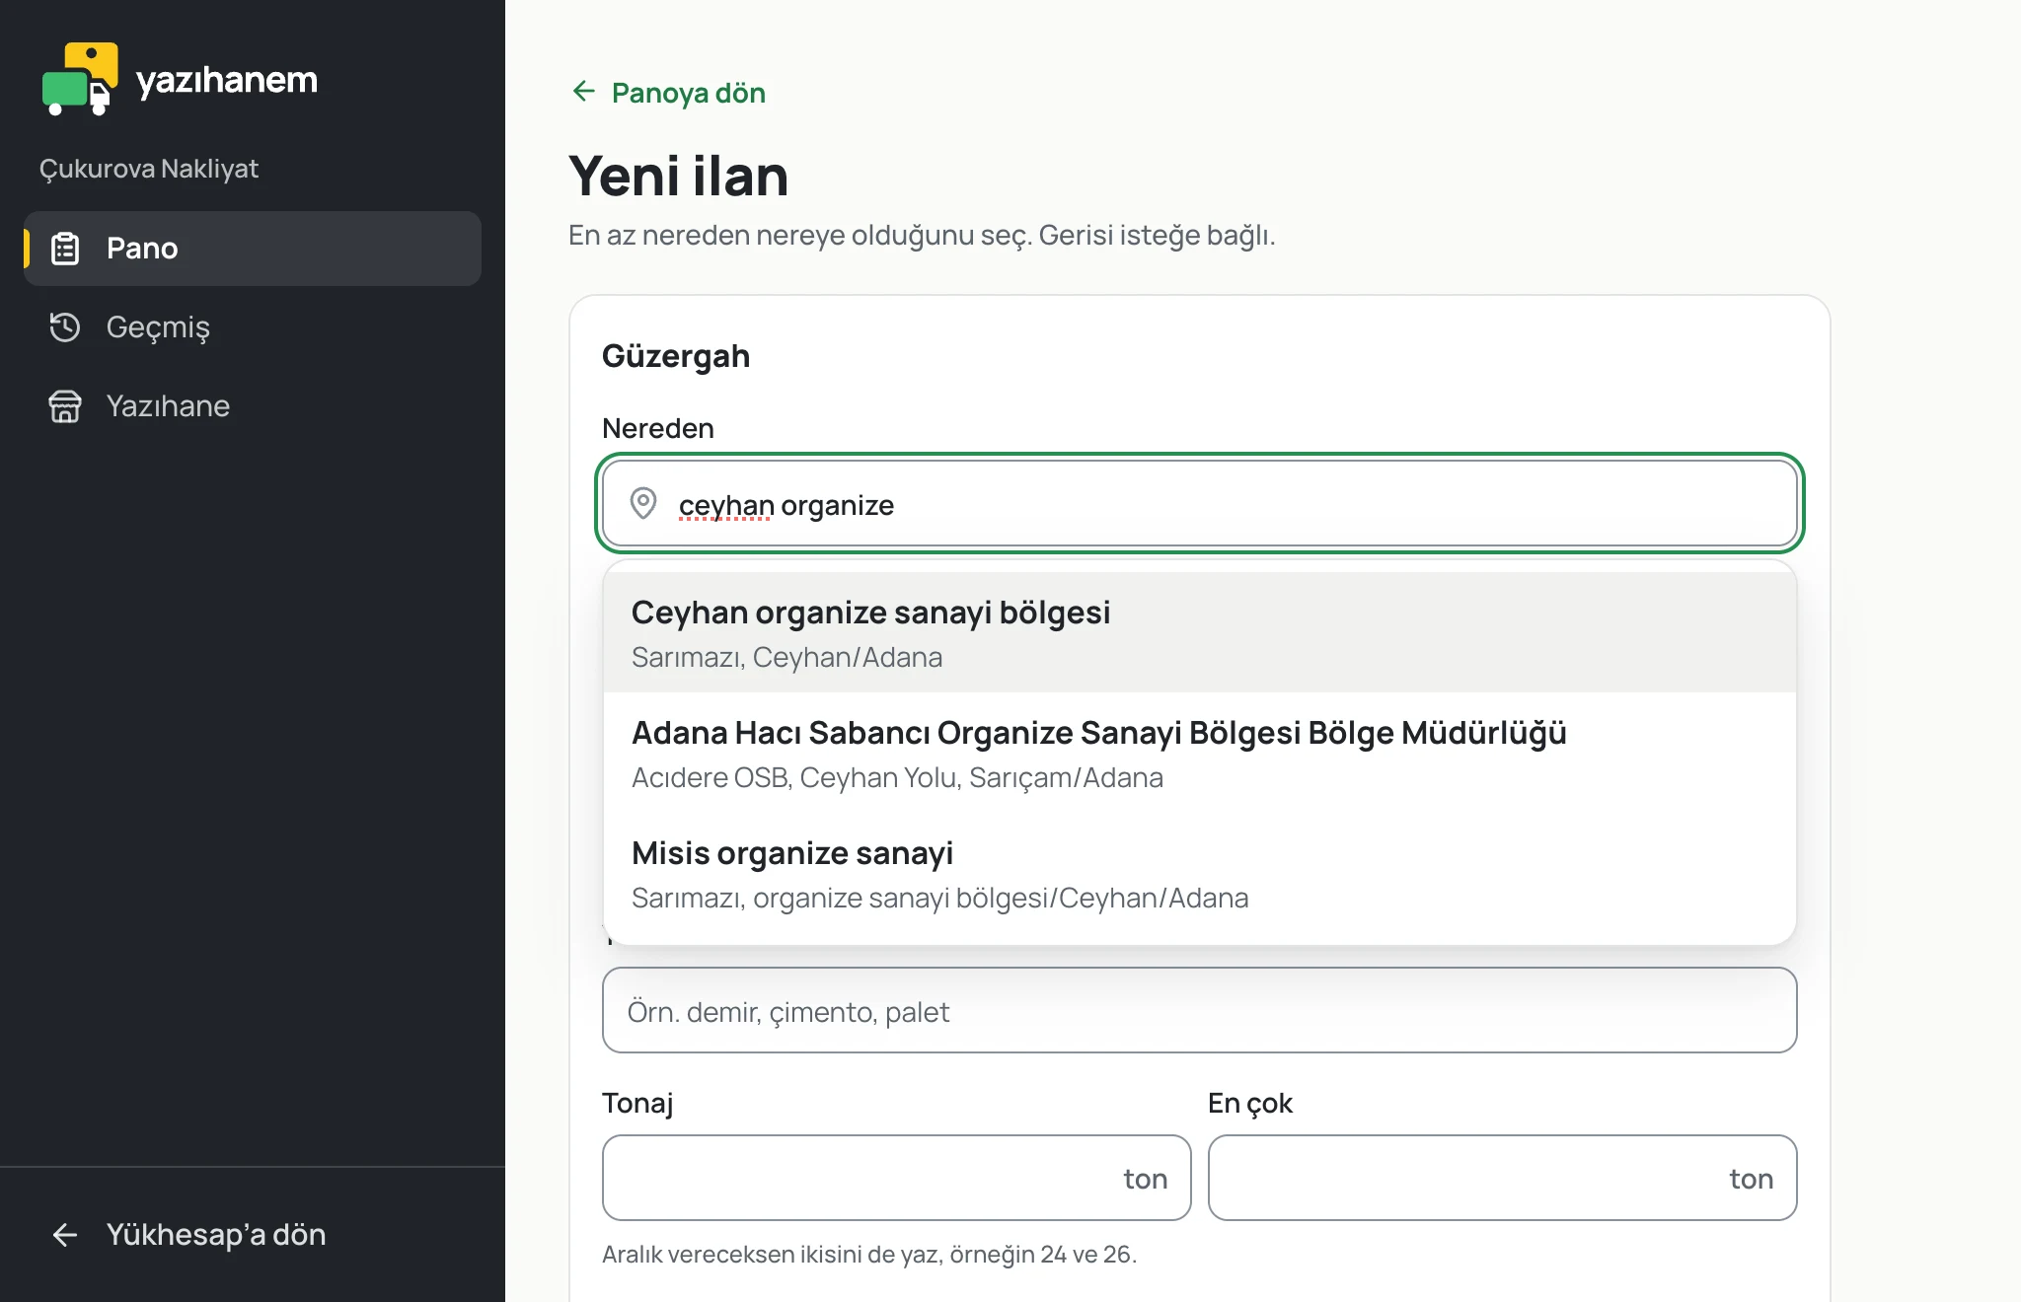The width and height of the screenshot is (2021, 1302).
Task: Click the Yazıhane storefront icon
Action: pos(65,406)
